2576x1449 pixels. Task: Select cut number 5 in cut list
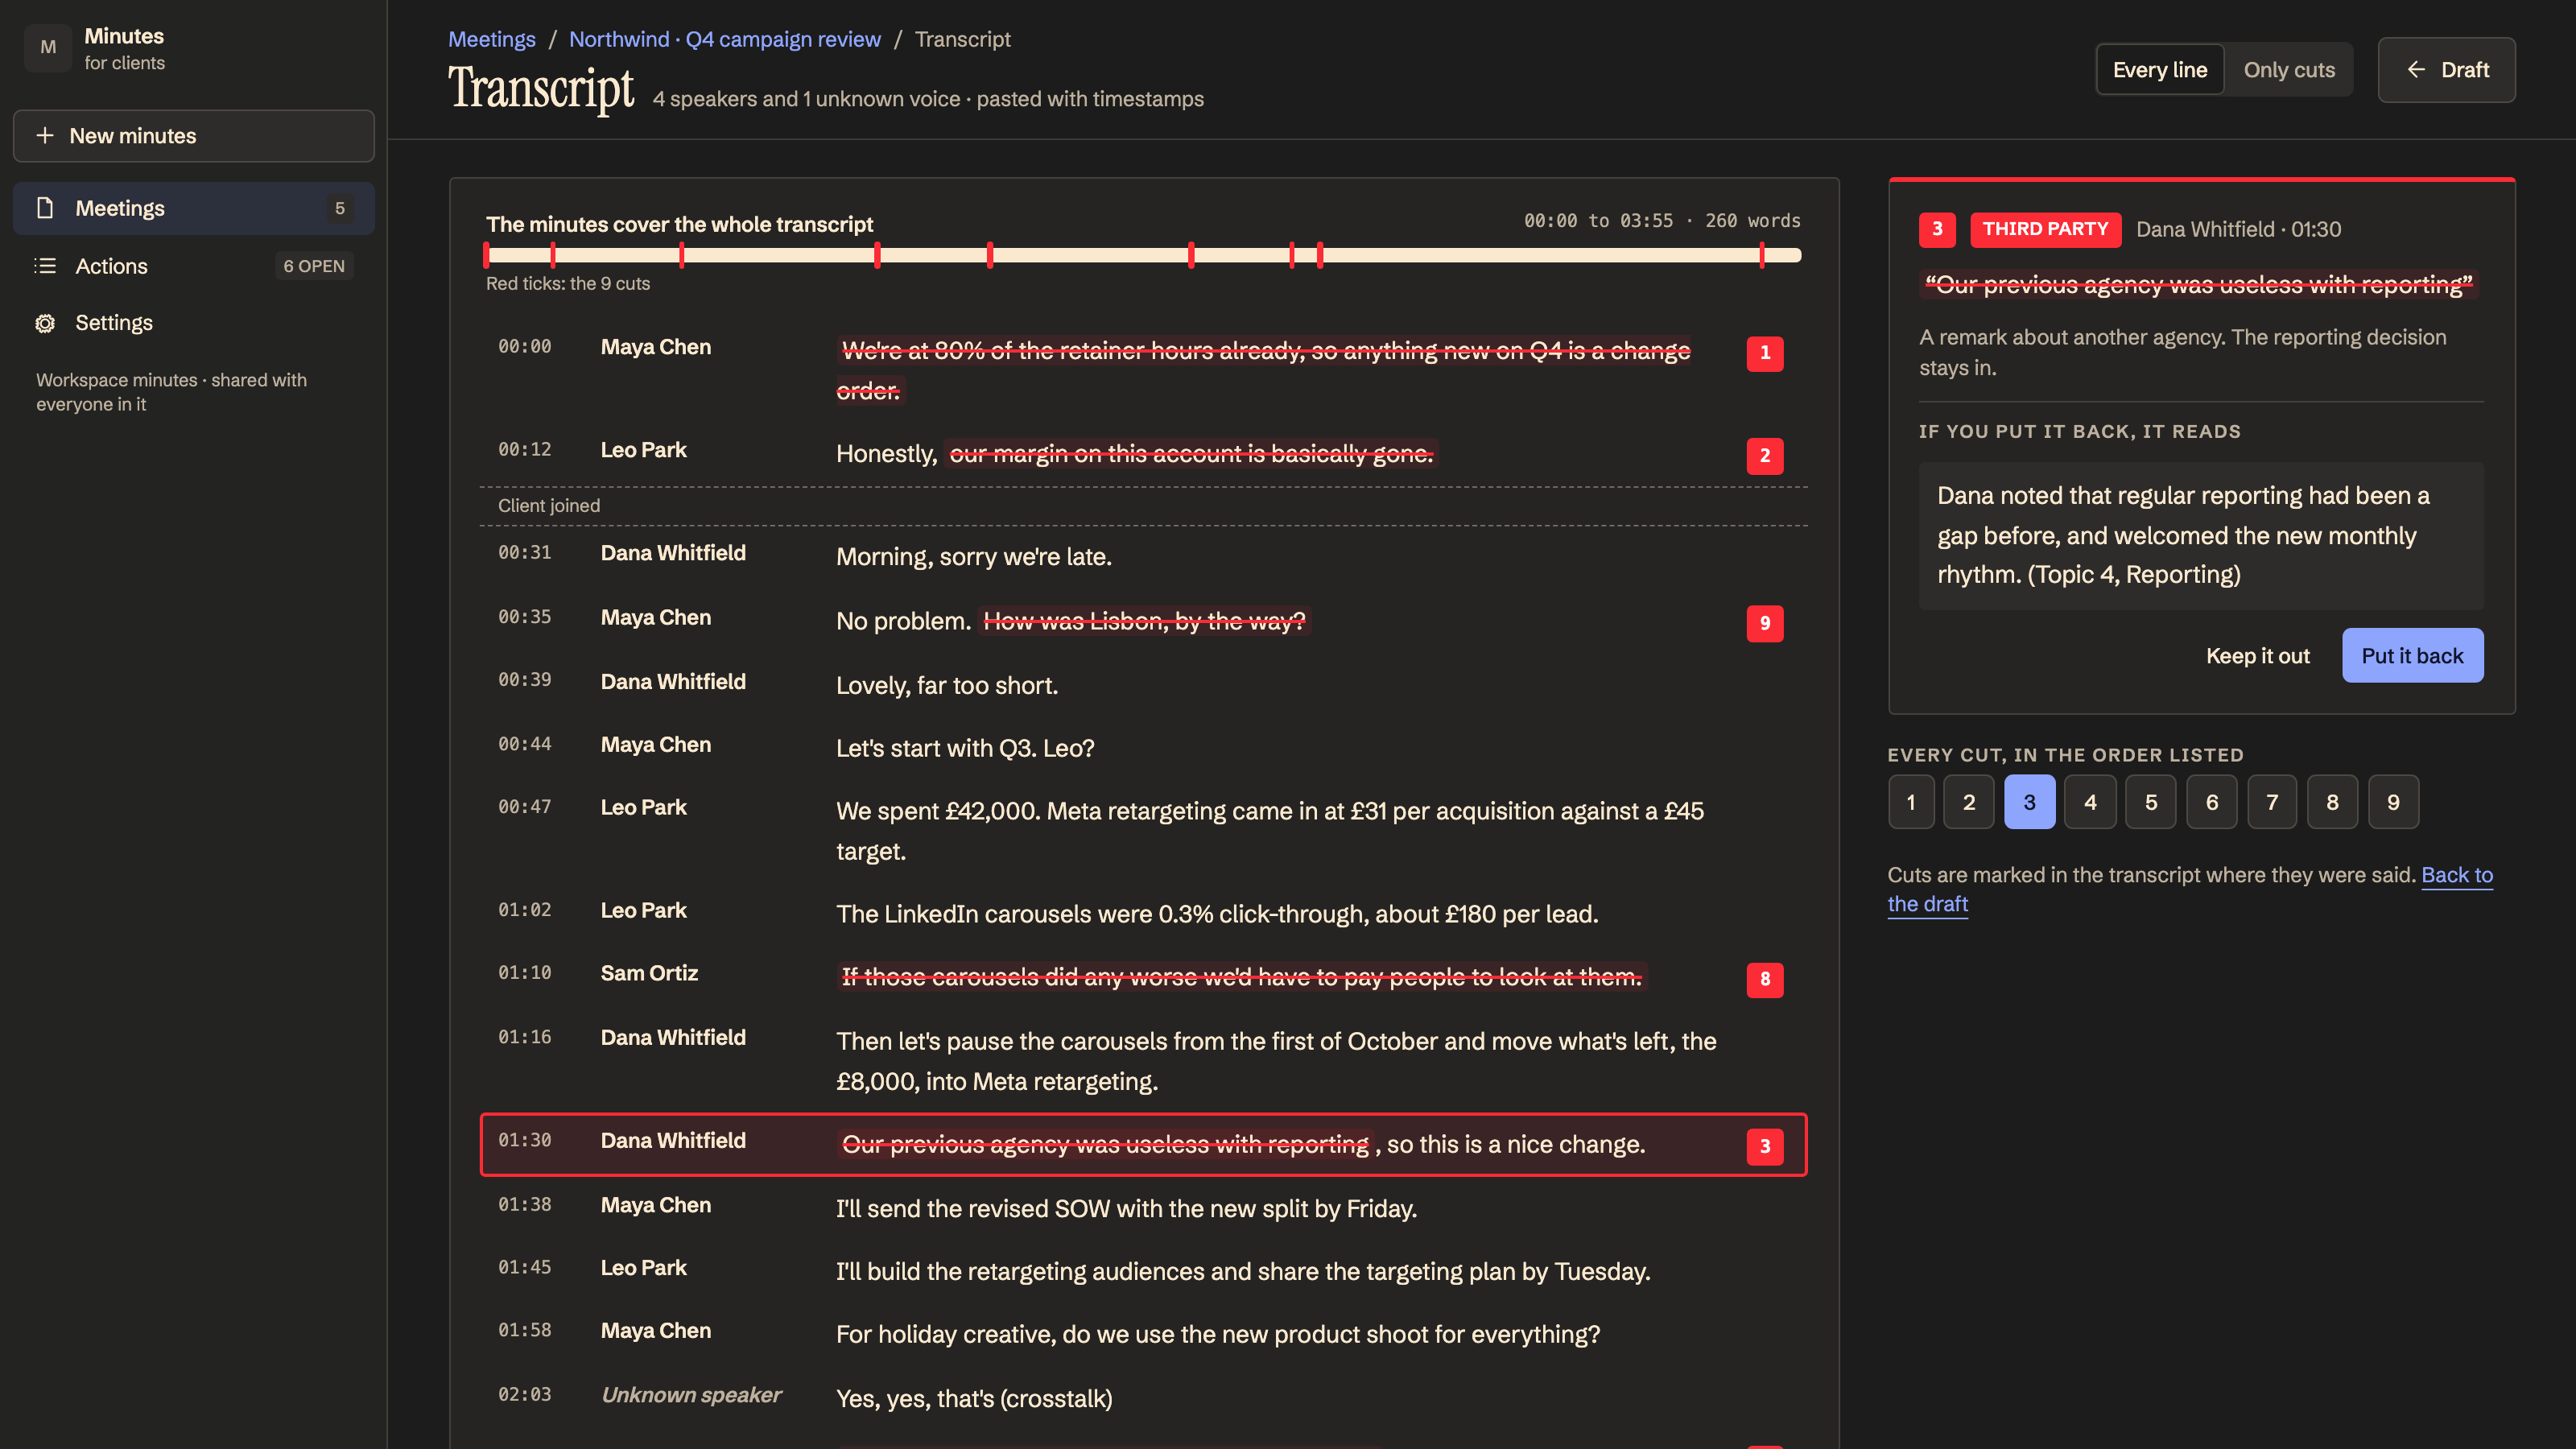click(2151, 802)
